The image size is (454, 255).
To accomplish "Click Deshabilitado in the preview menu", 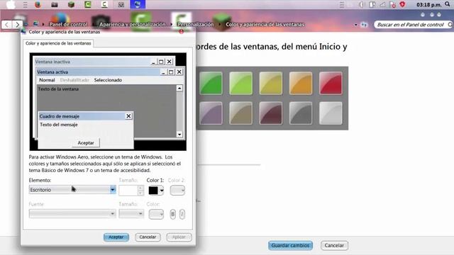I will (x=74, y=80).
